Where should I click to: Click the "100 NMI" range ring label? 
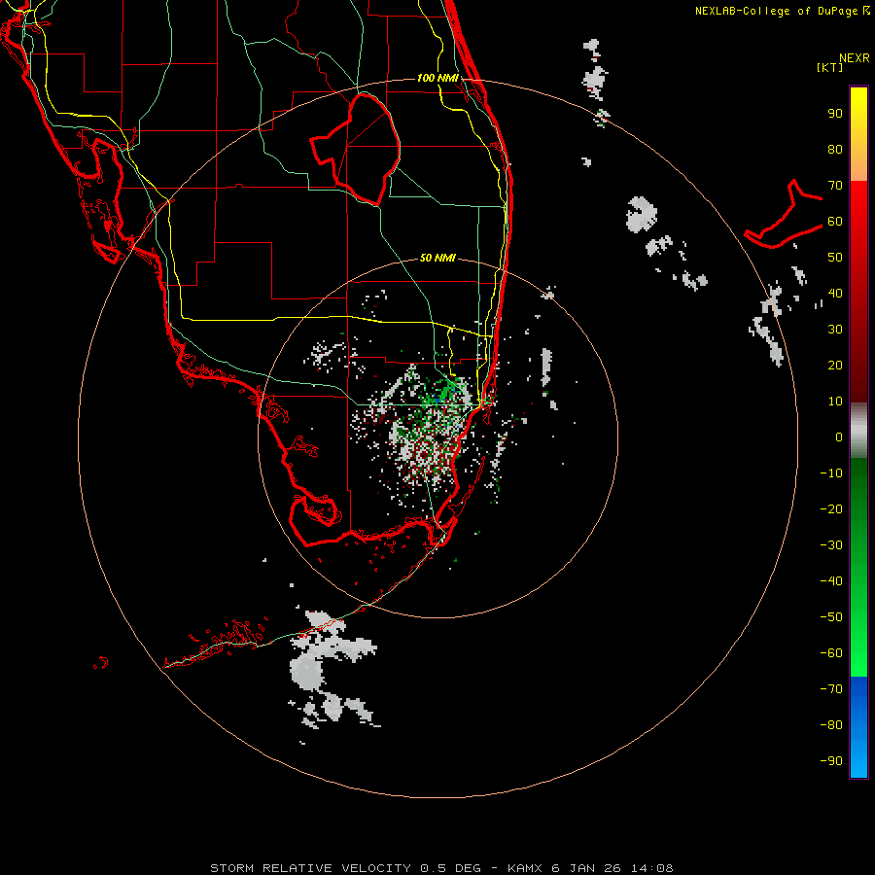pyautogui.click(x=437, y=78)
